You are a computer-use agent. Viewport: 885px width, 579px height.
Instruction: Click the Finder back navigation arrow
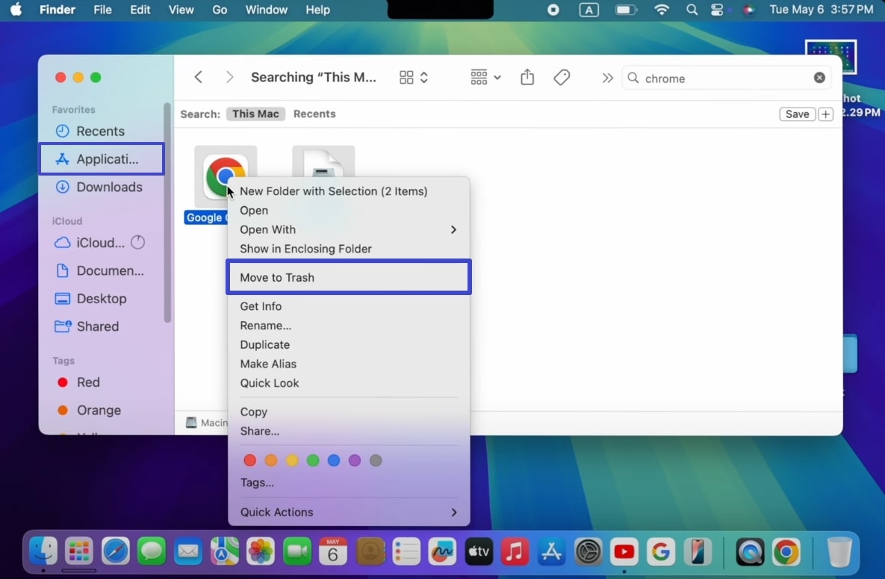198,77
